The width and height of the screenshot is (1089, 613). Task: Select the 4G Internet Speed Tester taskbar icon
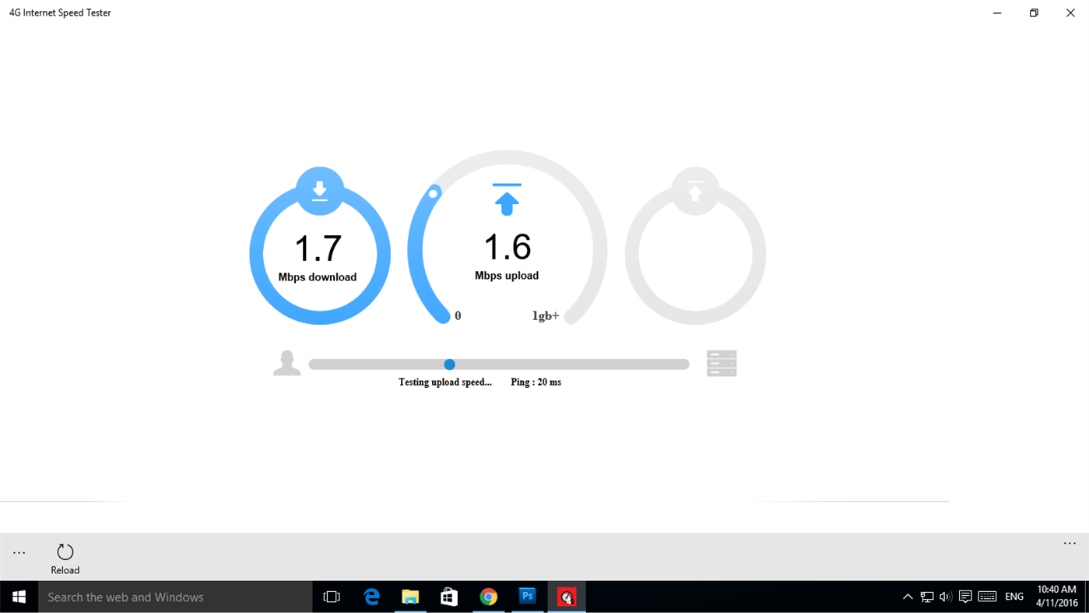[x=567, y=596]
